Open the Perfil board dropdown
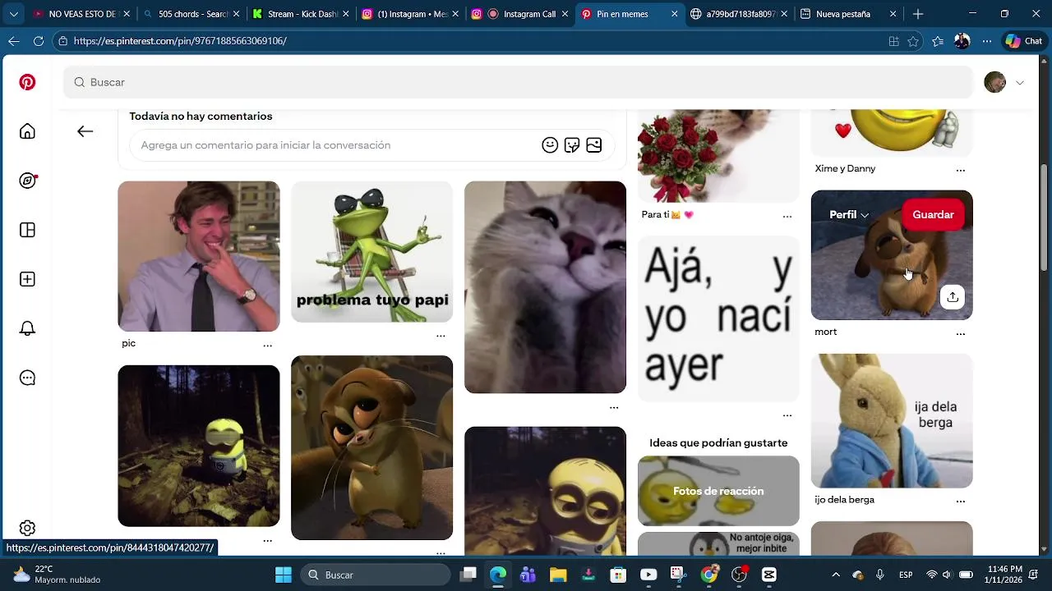Viewport: 1052px width, 591px height. click(x=848, y=214)
